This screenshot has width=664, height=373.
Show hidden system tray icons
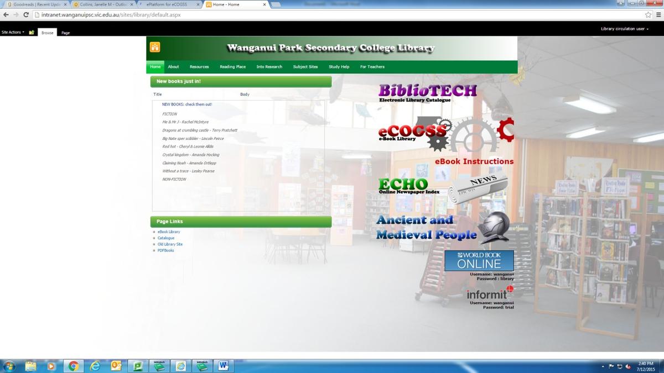point(603,366)
